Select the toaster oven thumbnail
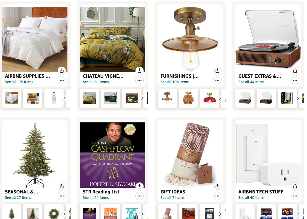307x219 pixels. [33, 98]
